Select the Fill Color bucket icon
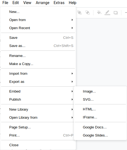Screen dimensions: 127x150 [99, 12]
